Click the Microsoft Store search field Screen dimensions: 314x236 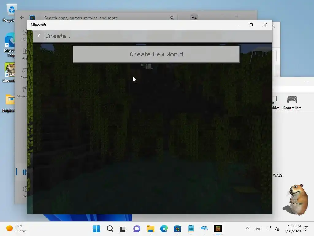click(x=109, y=18)
